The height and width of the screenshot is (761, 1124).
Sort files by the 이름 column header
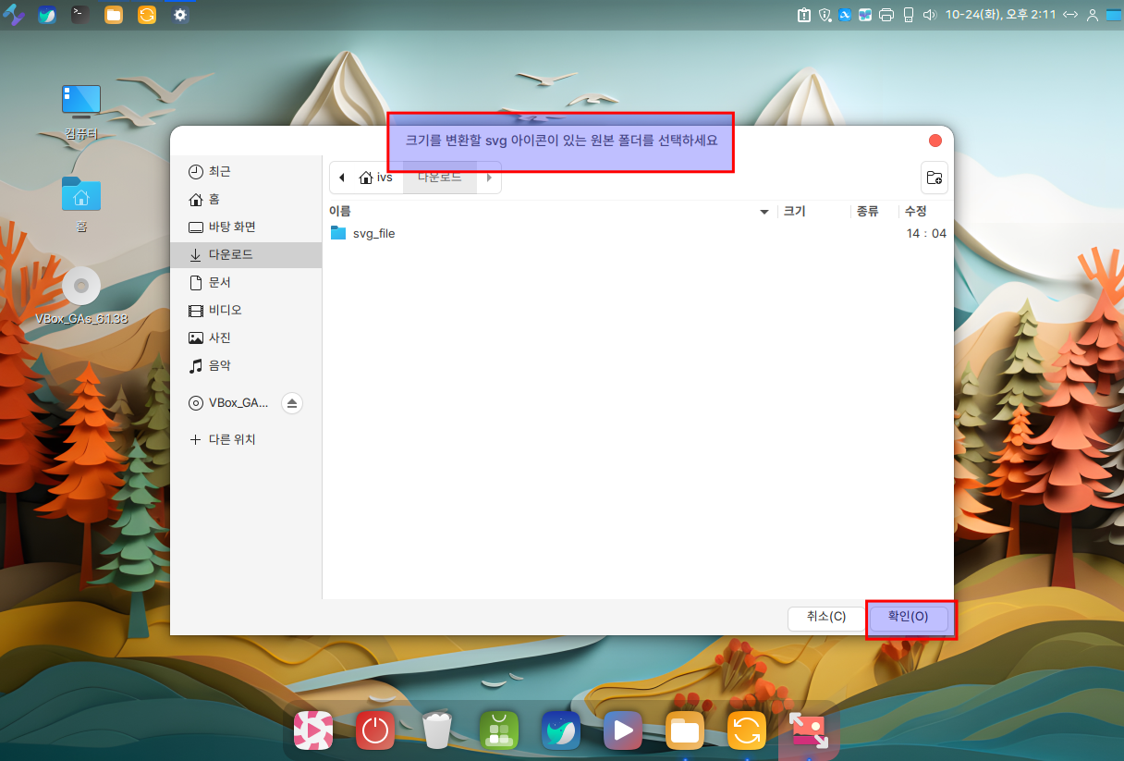[552, 212]
